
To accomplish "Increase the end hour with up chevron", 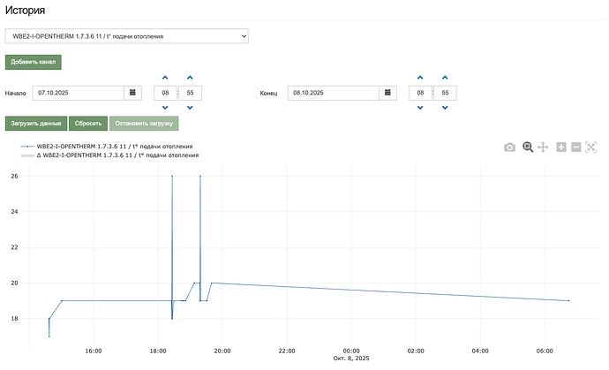I will click(419, 78).
